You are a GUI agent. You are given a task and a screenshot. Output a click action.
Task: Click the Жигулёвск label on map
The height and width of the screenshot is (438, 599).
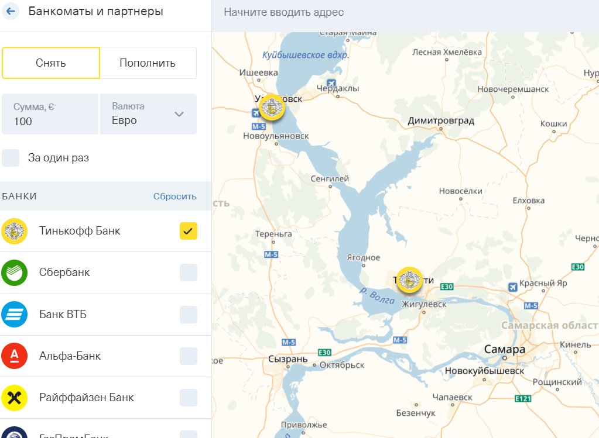pyautogui.click(x=424, y=304)
